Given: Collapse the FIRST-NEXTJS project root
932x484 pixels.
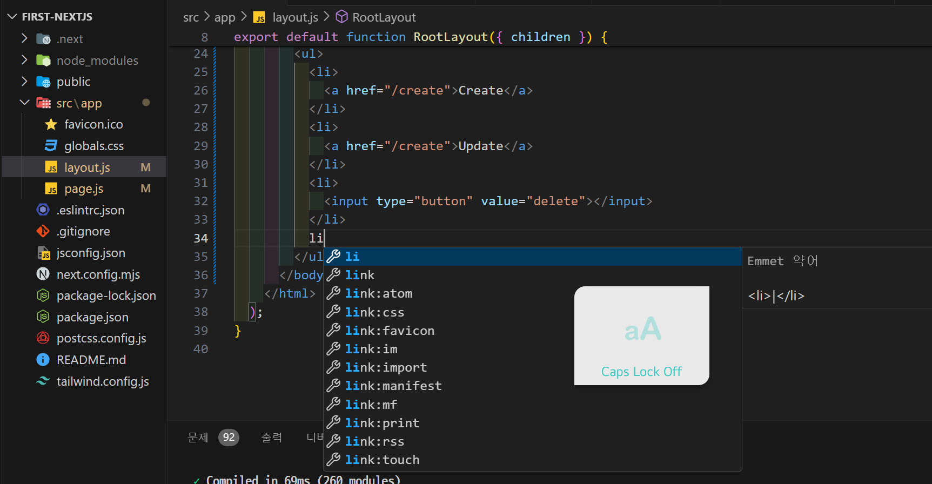Looking at the screenshot, I should [x=12, y=17].
